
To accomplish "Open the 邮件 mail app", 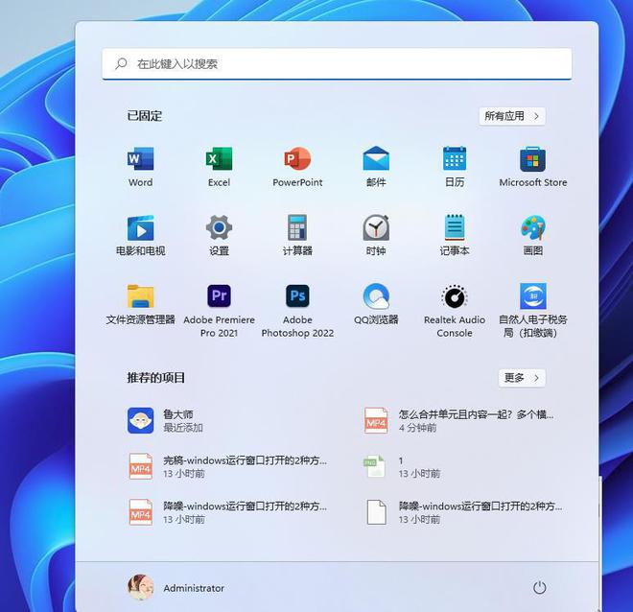I will click(x=376, y=166).
